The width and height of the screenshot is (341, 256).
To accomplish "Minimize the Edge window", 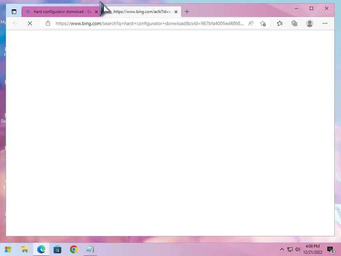I will coord(296,8).
